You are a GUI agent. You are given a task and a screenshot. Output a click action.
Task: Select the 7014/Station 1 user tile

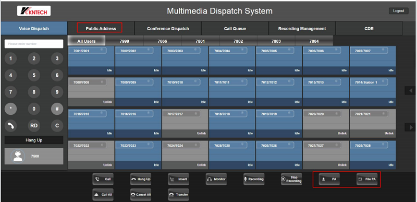pyautogui.click(x=373, y=92)
